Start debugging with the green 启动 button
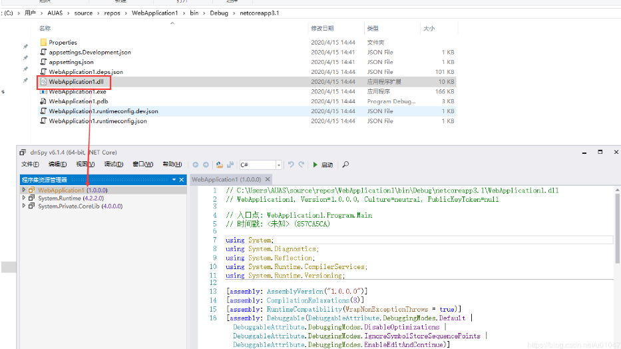Image resolution: width=621 pixels, height=349 pixels. click(323, 165)
